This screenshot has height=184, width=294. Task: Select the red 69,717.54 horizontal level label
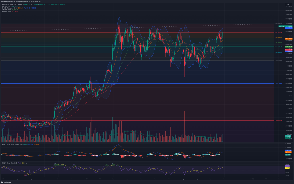[278, 32]
